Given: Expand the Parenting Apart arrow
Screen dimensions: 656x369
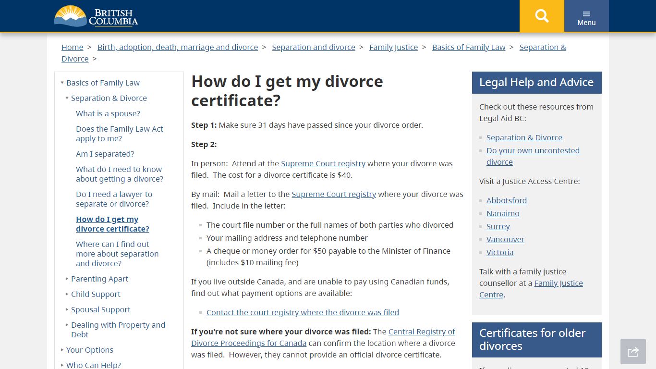Looking at the screenshot, I should [x=67, y=279].
